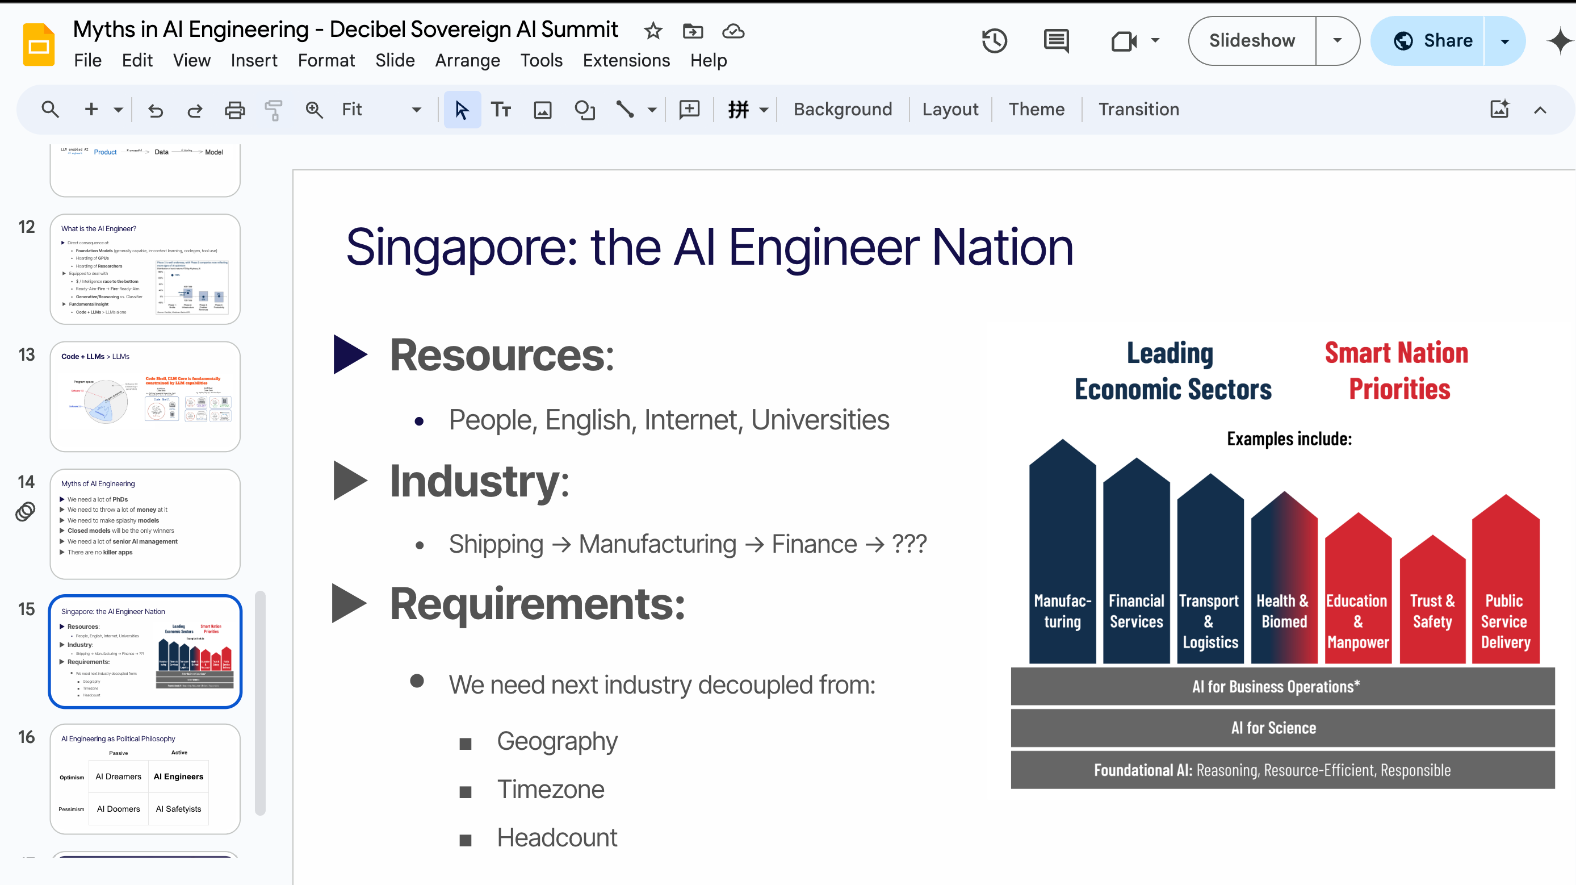
Task: Select the Shape tool icon
Action: point(584,110)
